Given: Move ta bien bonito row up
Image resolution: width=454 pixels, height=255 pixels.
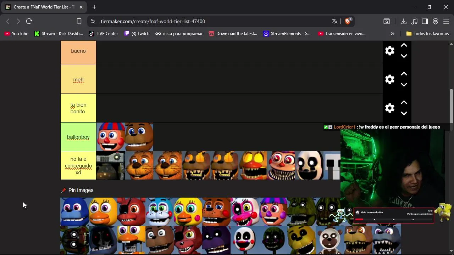Looking at the screenshot, I should [x=404, y=103].
